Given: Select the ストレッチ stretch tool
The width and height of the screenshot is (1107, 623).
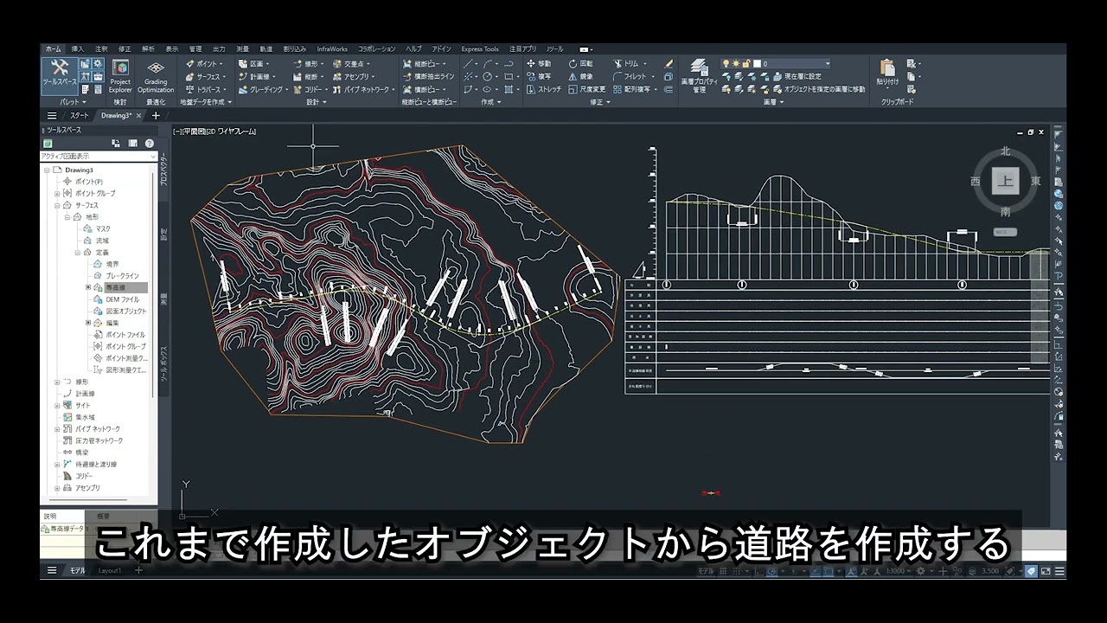Looking at the screenshot, I should 543,89.
